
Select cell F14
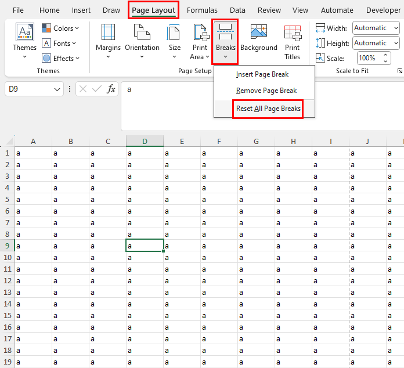(219, 304)
